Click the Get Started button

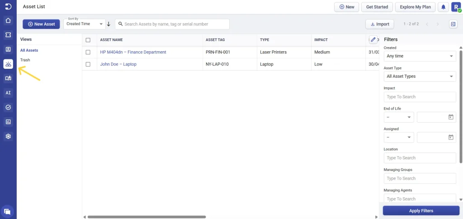coord(377,7)
